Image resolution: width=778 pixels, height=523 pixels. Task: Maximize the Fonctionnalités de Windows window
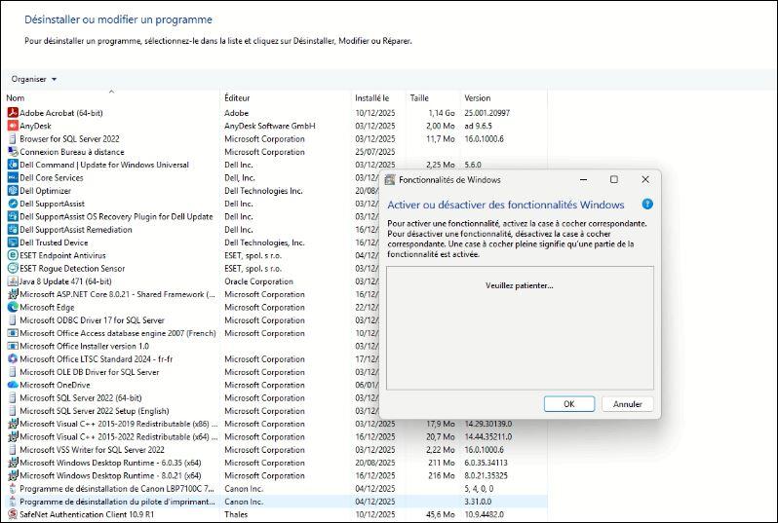(613, 180)
